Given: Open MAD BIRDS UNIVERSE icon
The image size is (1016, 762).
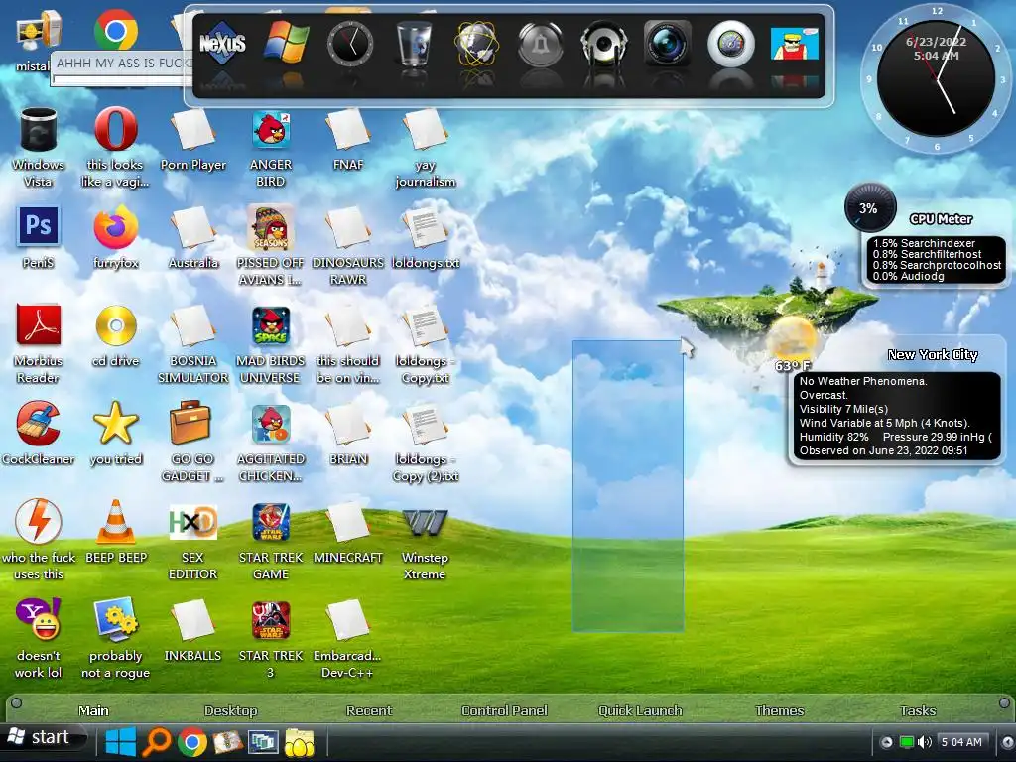Looking at the screenshot, I should click(x=271, y=325).
